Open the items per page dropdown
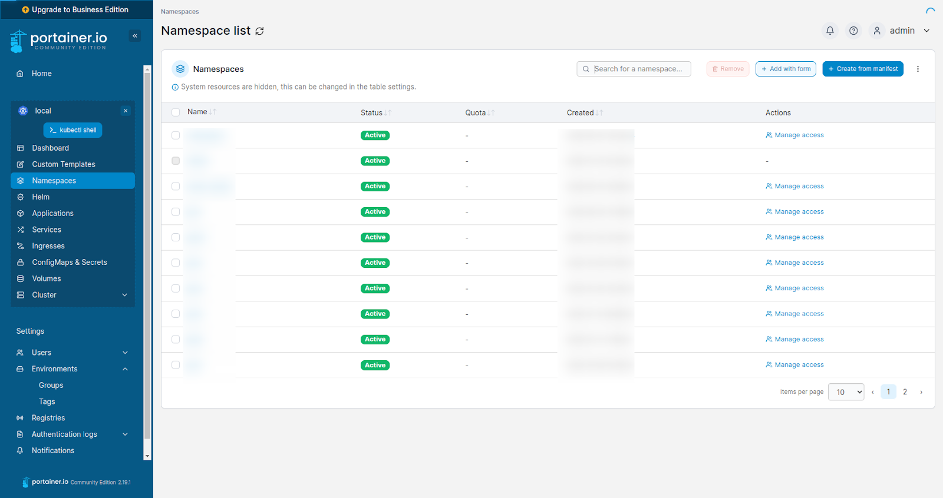The image size is (943, 498). 846,392
